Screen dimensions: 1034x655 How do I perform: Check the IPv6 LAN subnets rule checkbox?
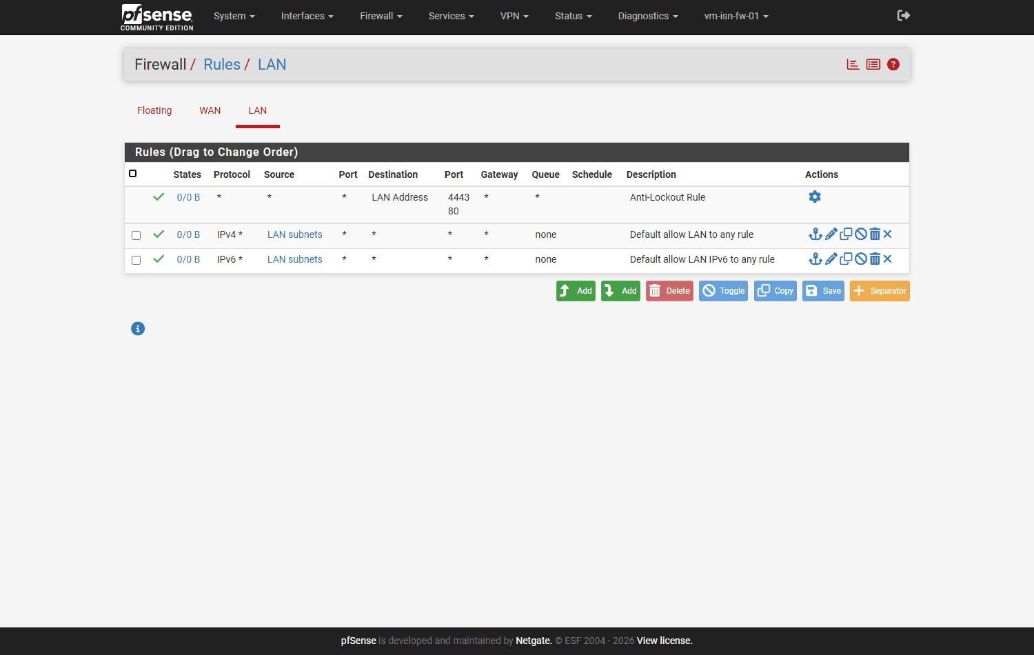(136, 260)
